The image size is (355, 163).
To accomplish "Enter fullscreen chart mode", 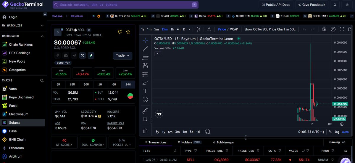I will click(x=342, y=29).
